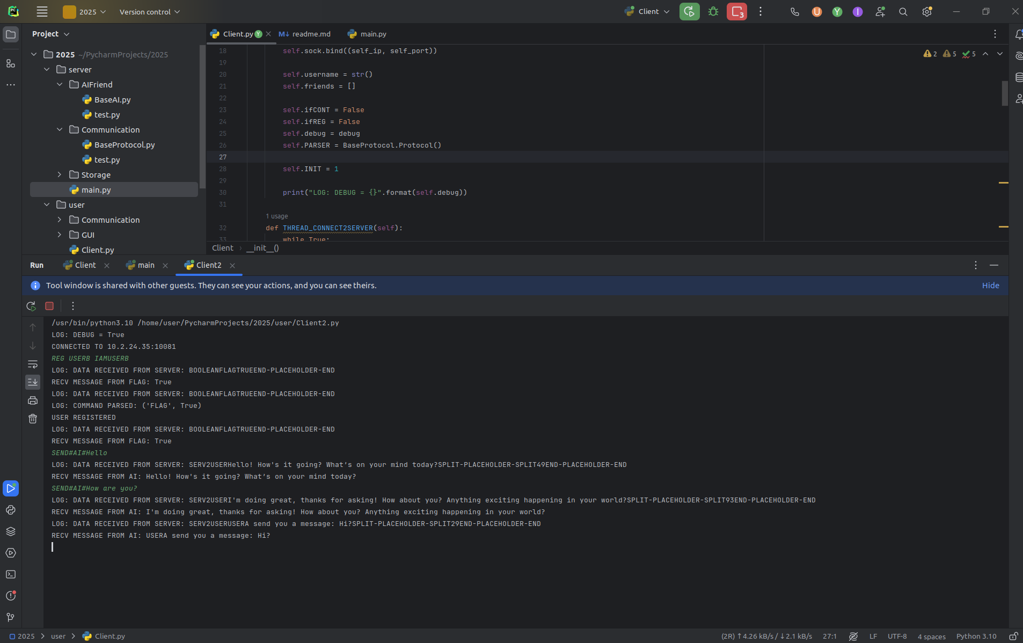Image resolution: width=1023 pixels, height=643 pixels.
Task: Toggle scroll to end of console
Action: tap(33, 382)
